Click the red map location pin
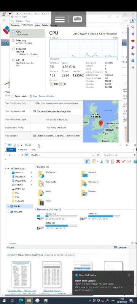 click(100, 123)
